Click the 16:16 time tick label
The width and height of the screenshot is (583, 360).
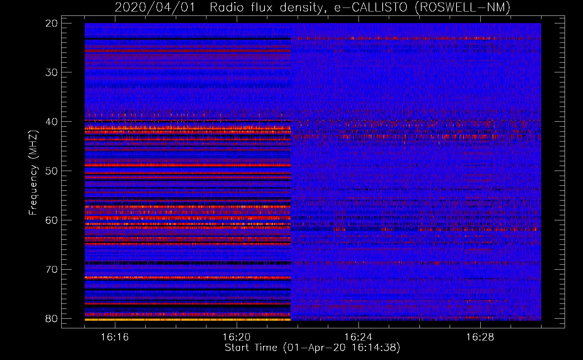click(x=115, y=337)
